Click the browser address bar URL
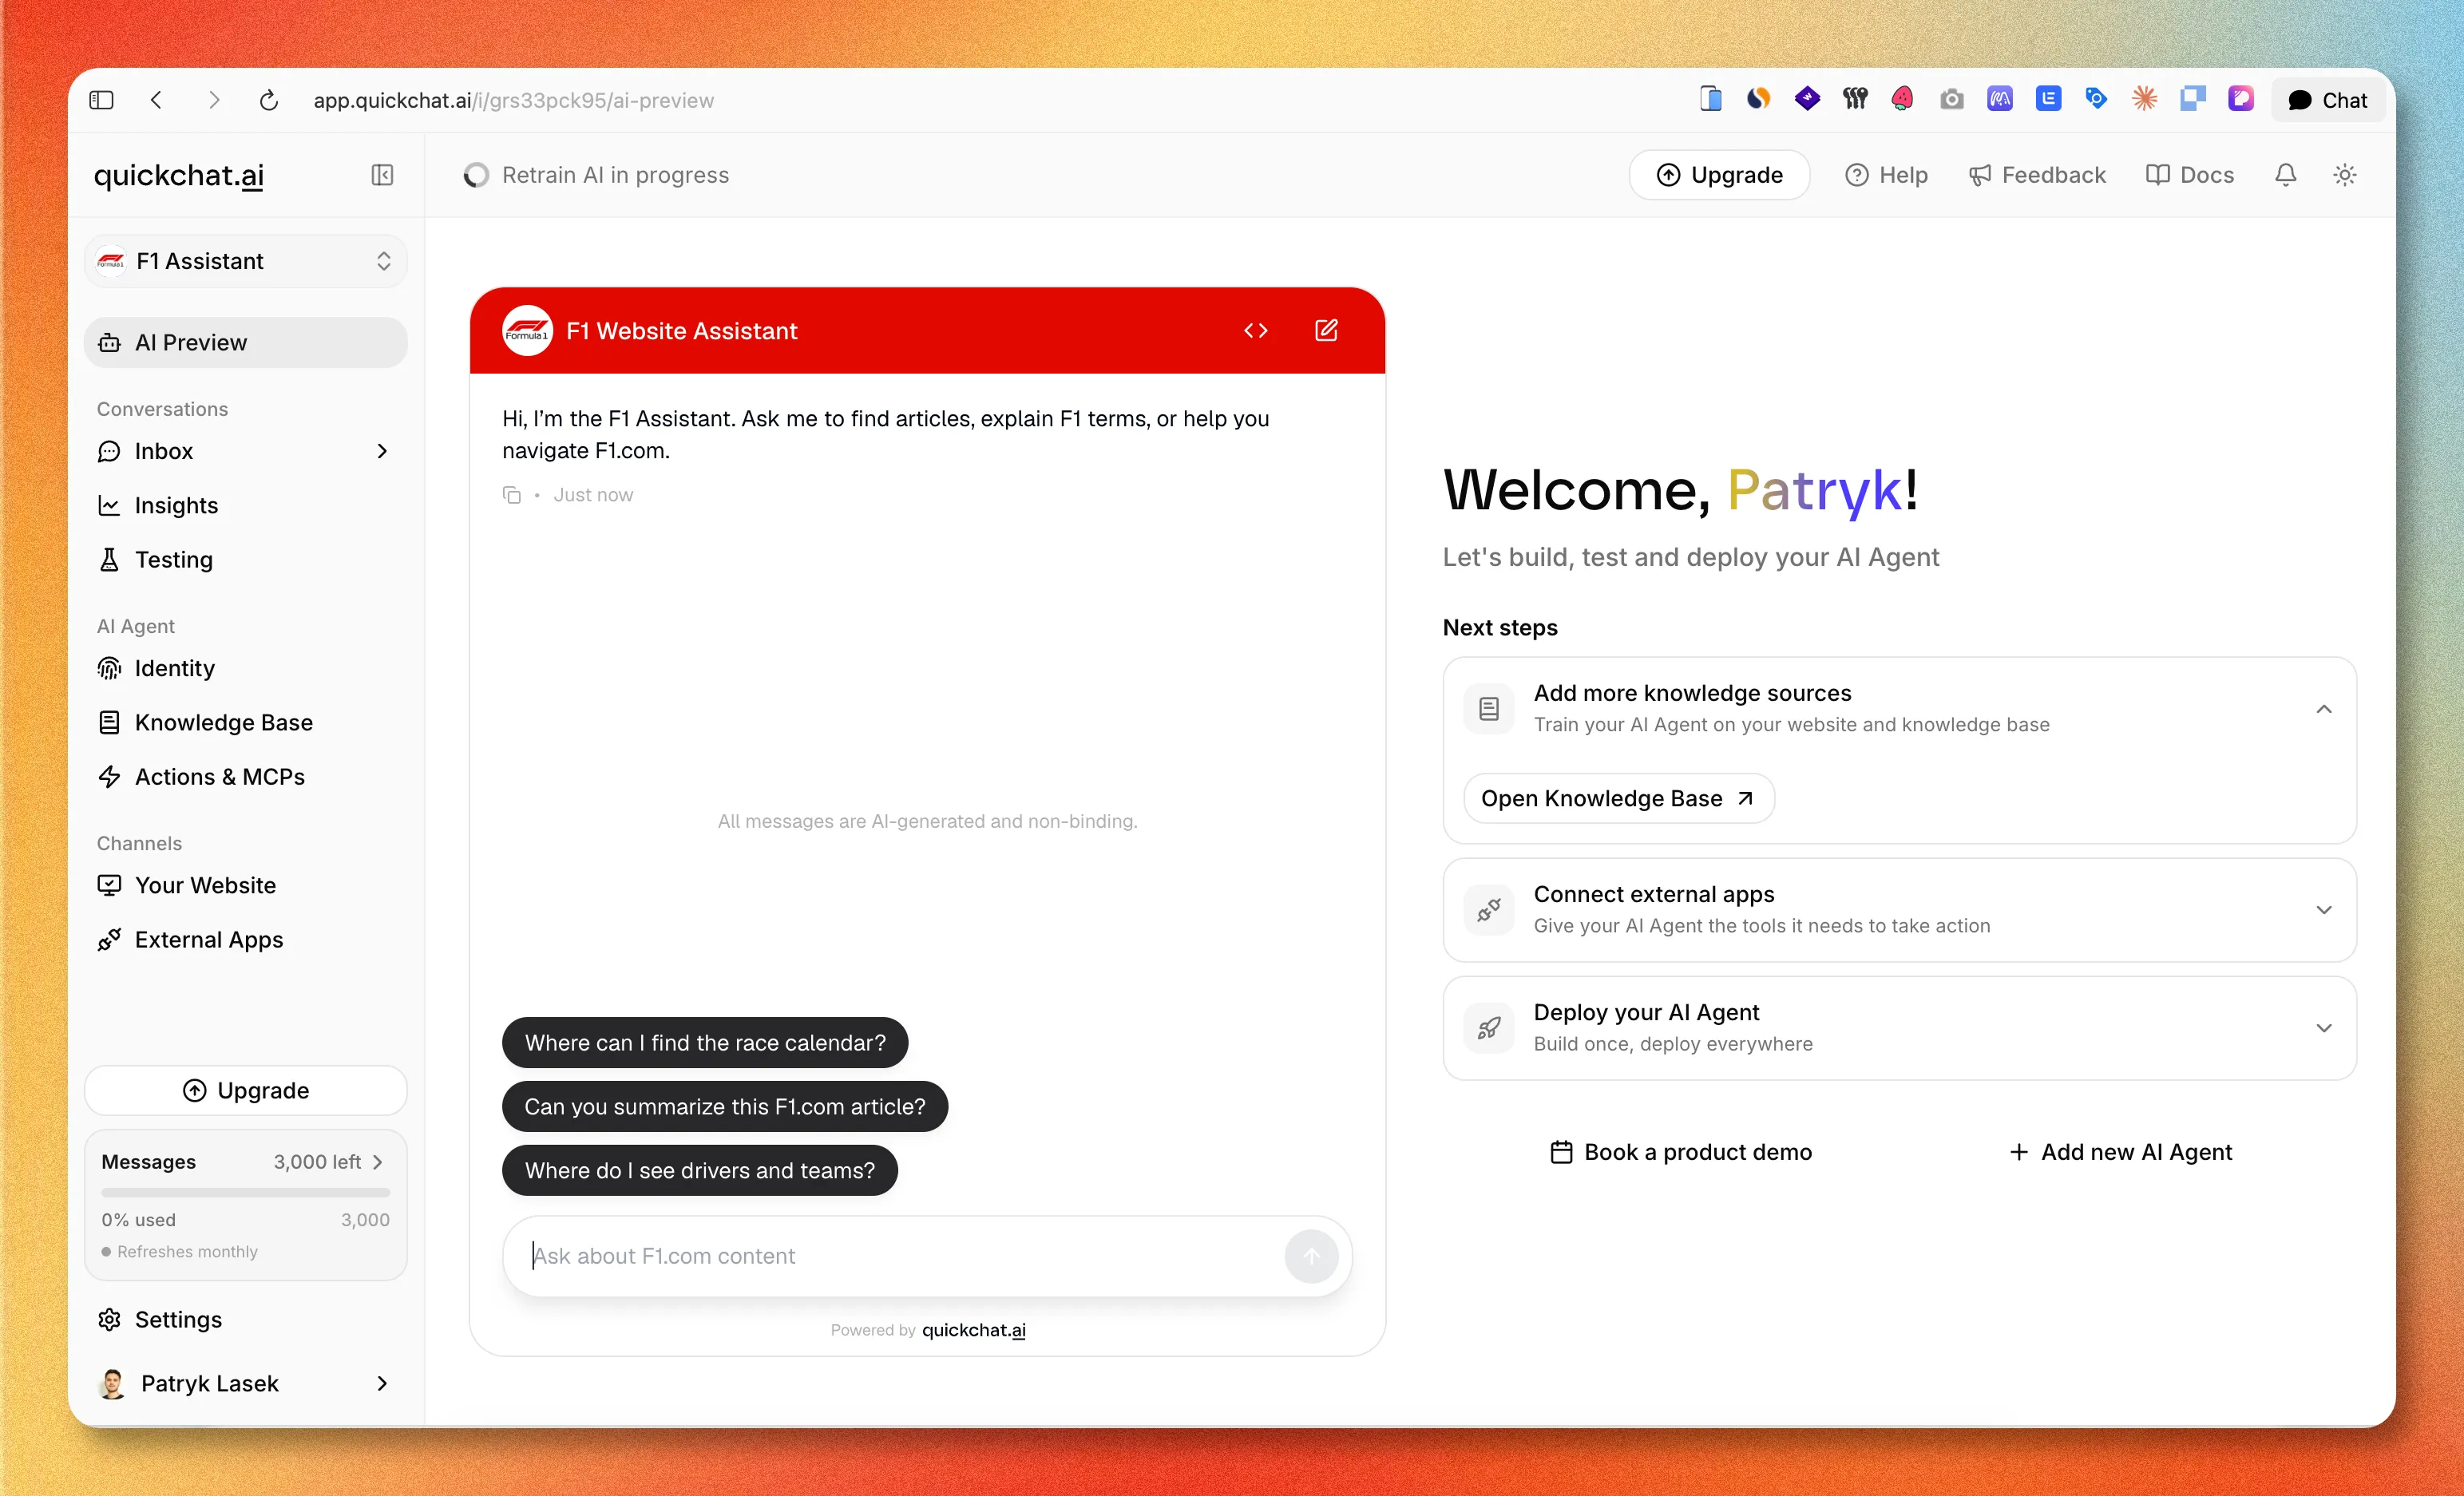 (514, 100)
